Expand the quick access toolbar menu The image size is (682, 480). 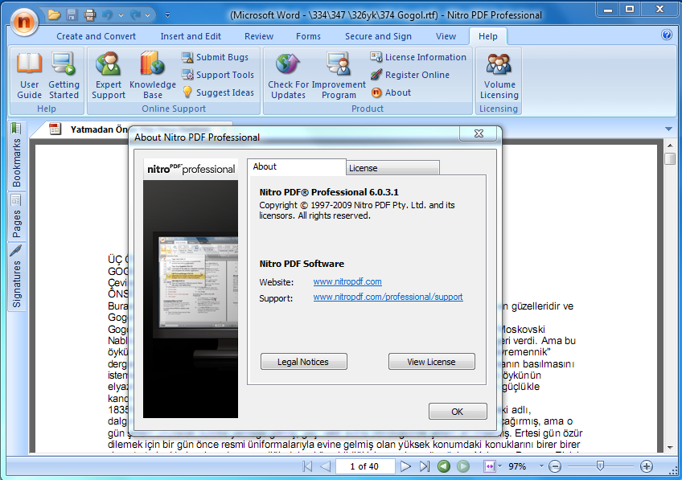tap(167, 14)
